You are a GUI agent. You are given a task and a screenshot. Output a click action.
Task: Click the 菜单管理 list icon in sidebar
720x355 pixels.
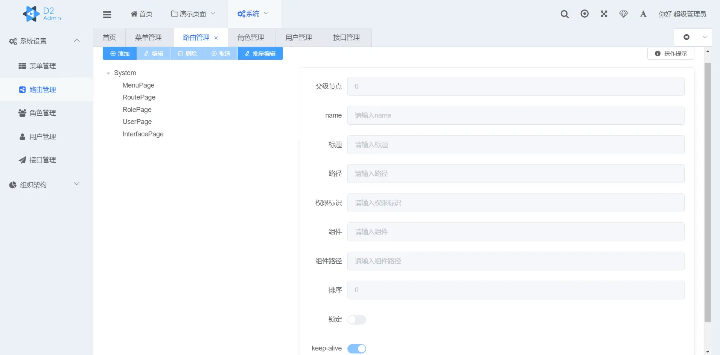(x=22, y=66)
